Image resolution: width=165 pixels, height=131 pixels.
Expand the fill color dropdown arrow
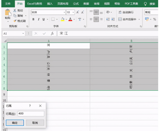(x=66, y=19)
